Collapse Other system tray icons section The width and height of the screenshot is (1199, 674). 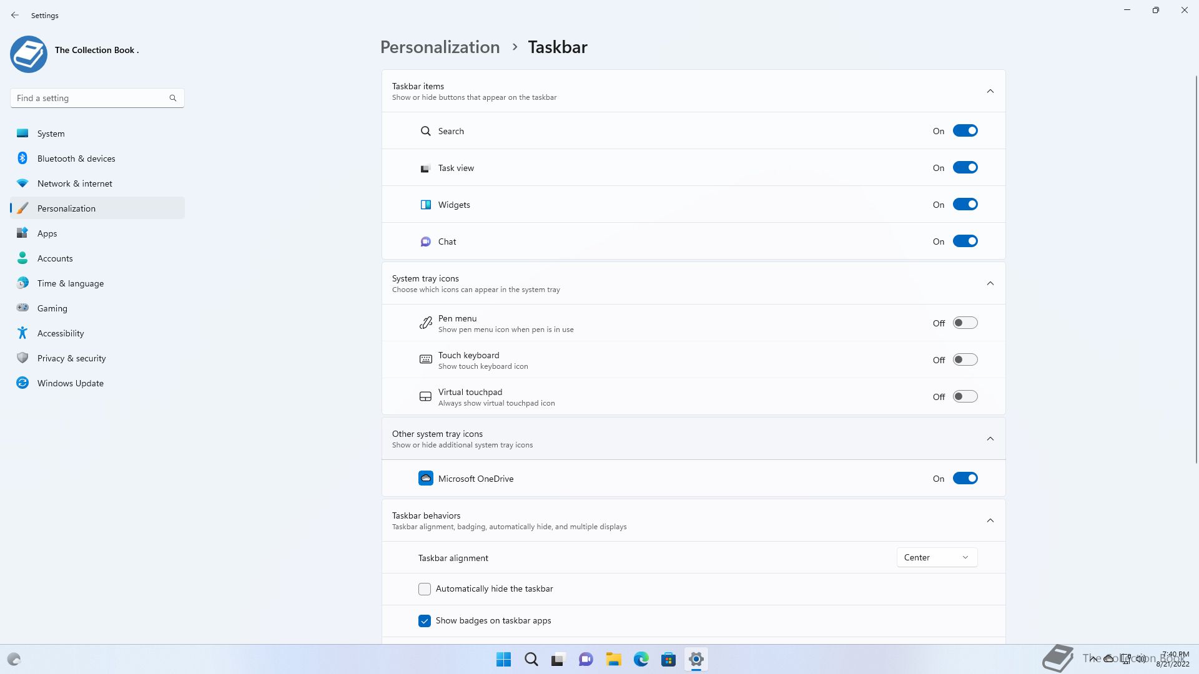(x=990, y=439)
